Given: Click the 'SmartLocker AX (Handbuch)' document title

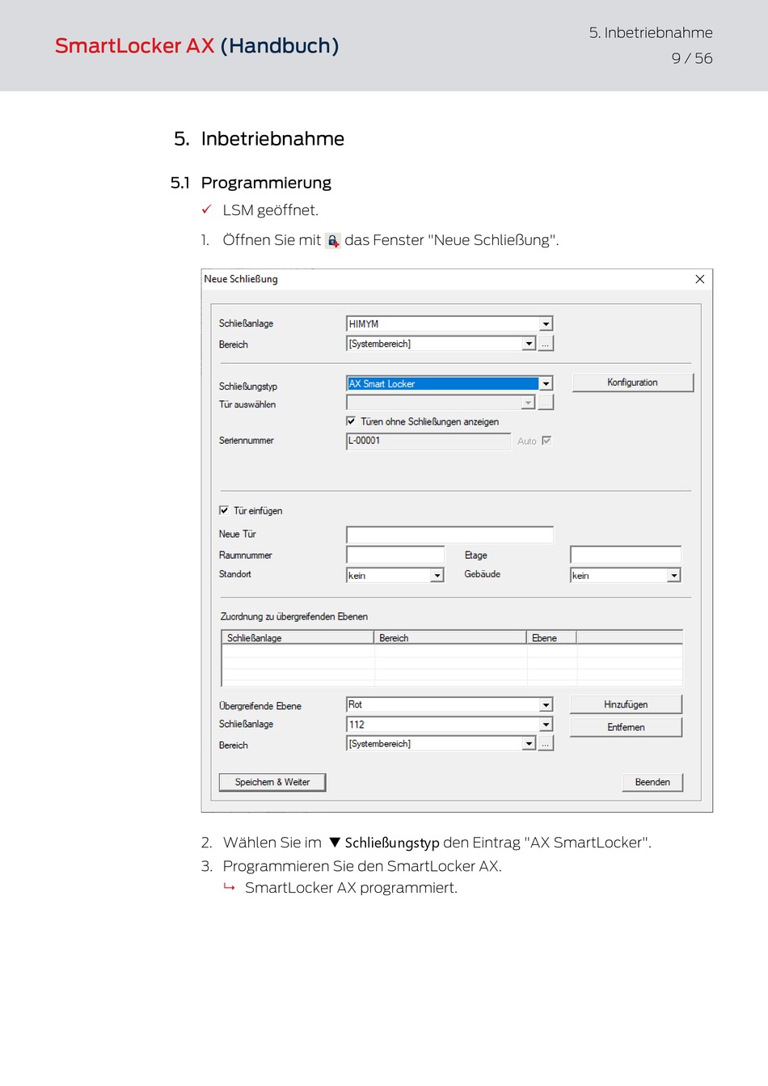Looking at the screenshot, I should [x=196, y=45].
